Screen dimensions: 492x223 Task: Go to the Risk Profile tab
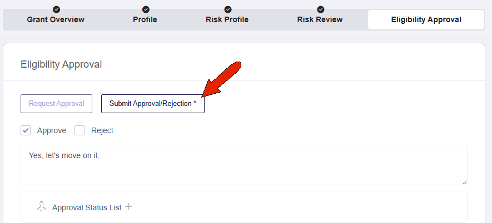(227, 19)
